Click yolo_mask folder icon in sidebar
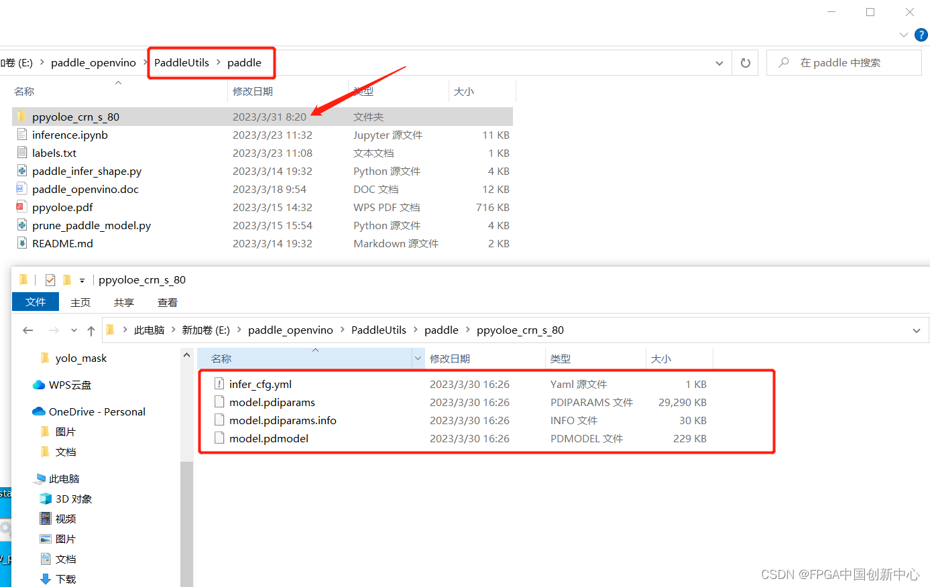The height and width of the screenshot is (587, 930). click(x=46, y=358)
